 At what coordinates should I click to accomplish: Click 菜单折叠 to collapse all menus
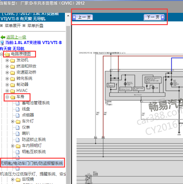pyautogui.click(x=35, y=26)
